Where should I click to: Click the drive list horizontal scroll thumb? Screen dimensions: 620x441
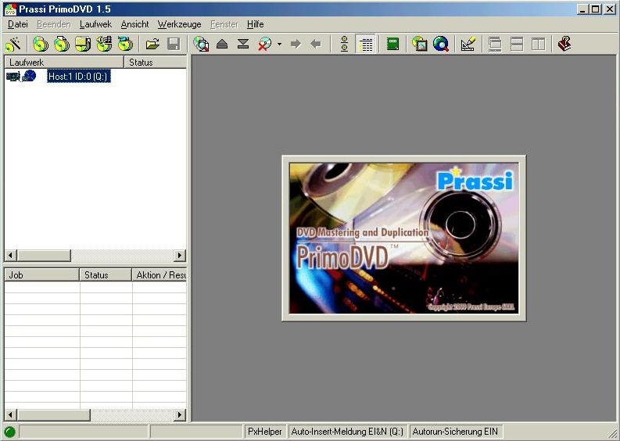pyautogui.click(x=44, y=256)
